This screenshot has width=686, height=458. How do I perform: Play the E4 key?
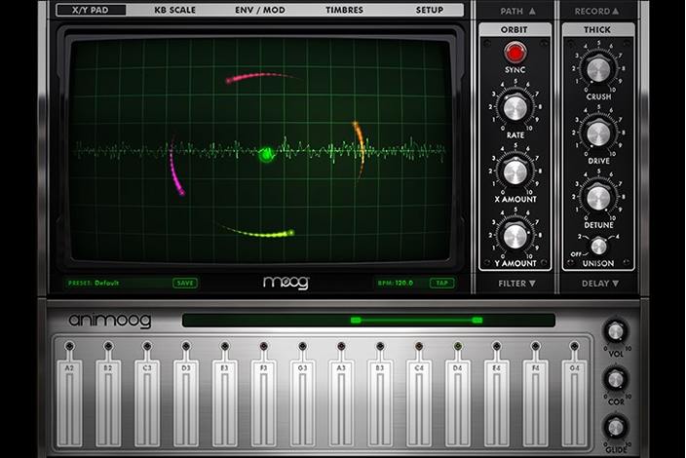[x=497, y=402]
